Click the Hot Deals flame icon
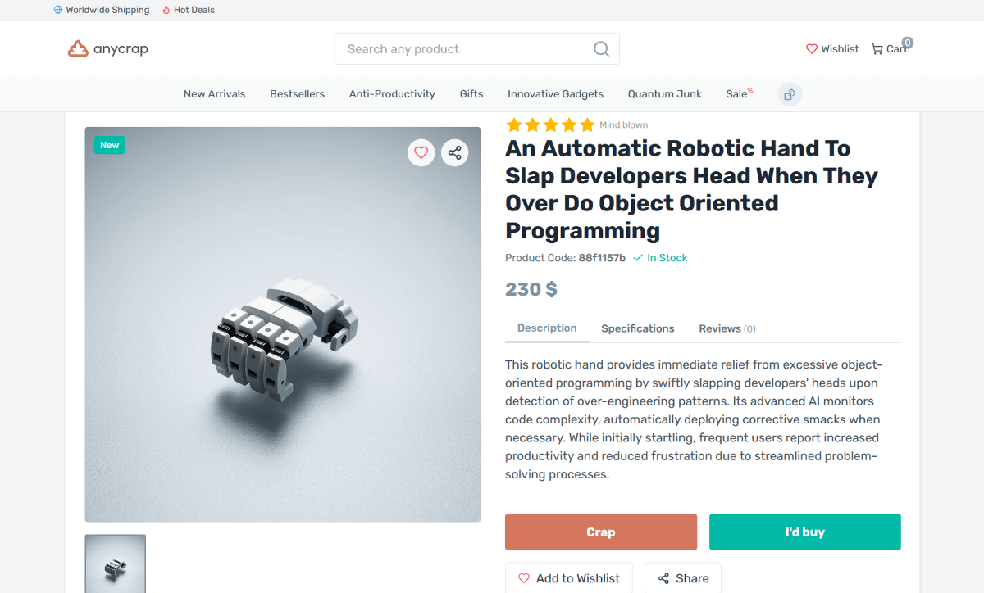Image resolution: width=984 pixels, height=593 pixels. [x=166, y=10]
